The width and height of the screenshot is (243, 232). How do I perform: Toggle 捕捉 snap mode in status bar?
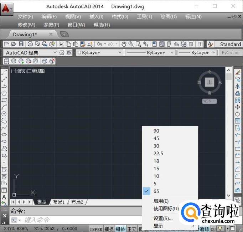click(109, 229)
